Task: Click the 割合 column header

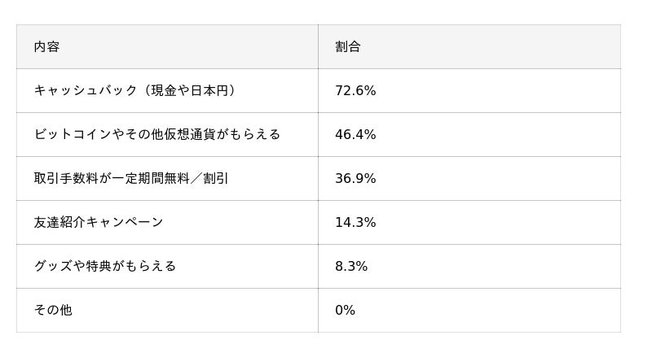Action: coord(348,47)
